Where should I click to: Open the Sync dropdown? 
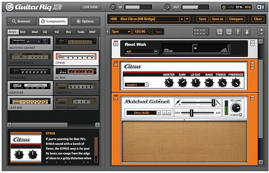(121, 31)
